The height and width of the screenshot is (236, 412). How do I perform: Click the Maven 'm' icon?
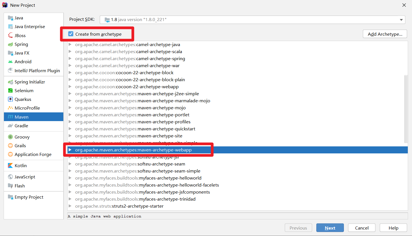(x=10, y=117)
